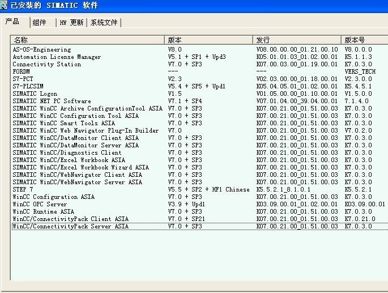Image resolution: width=388 pixels, height=293 pixels.
Task: Click the 发行 column header
Action: pyautogui.click(x=297, y=40)
